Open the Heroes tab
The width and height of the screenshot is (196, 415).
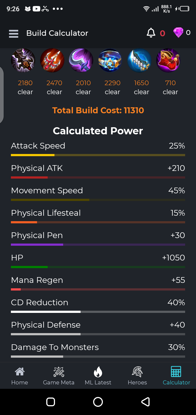click(x=137, y=376)
